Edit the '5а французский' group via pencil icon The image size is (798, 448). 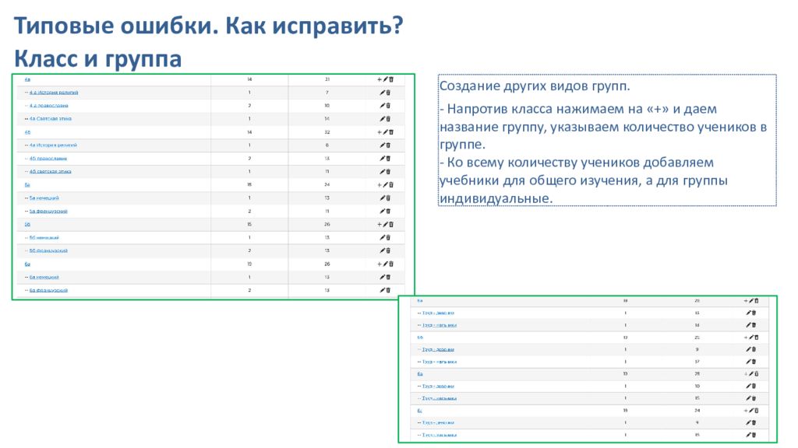click(382, 212)
